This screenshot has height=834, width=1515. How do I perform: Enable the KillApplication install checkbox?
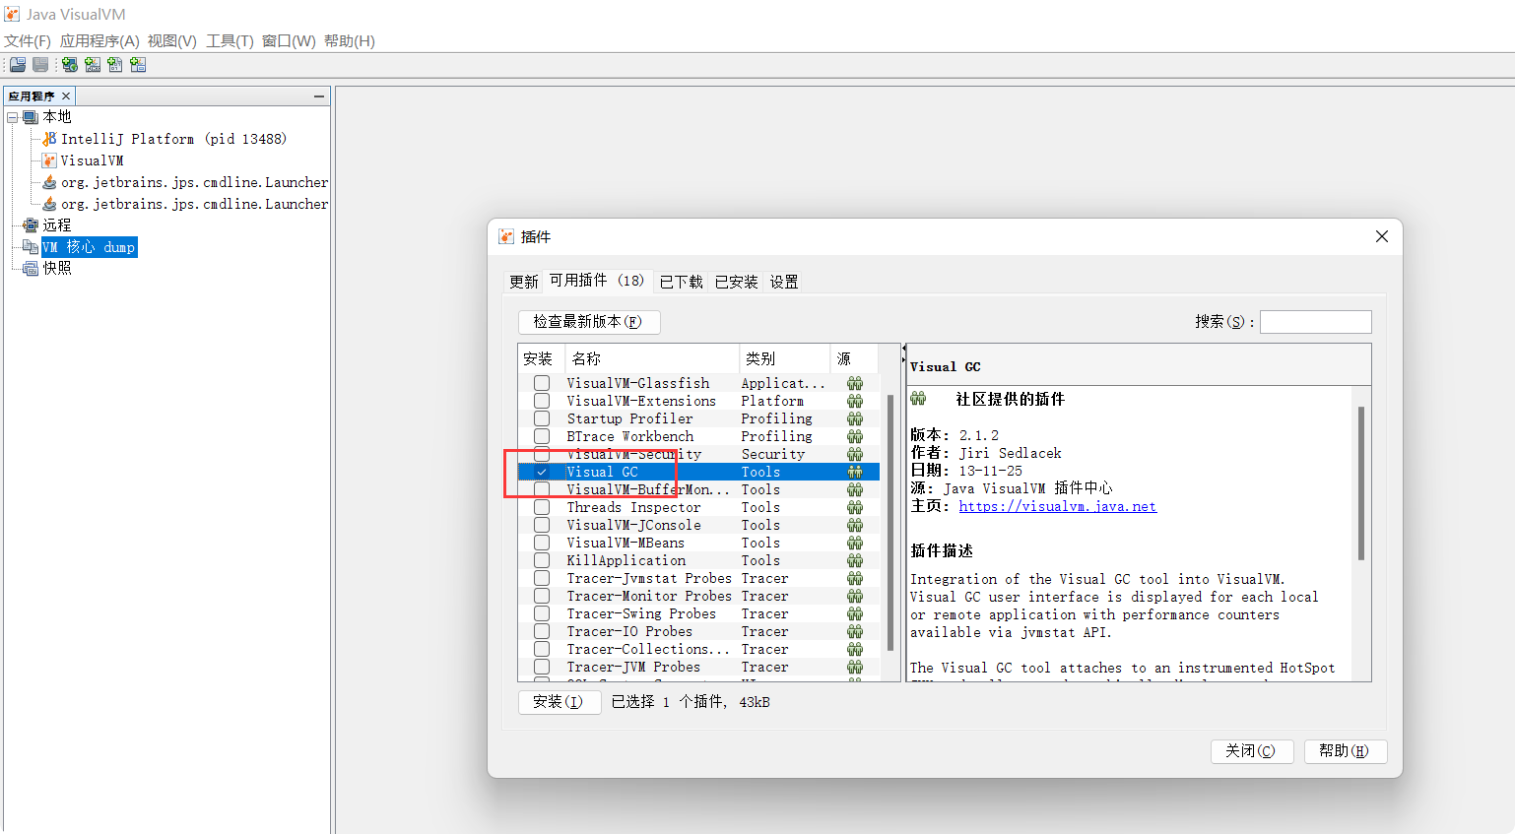coord(542,560)
